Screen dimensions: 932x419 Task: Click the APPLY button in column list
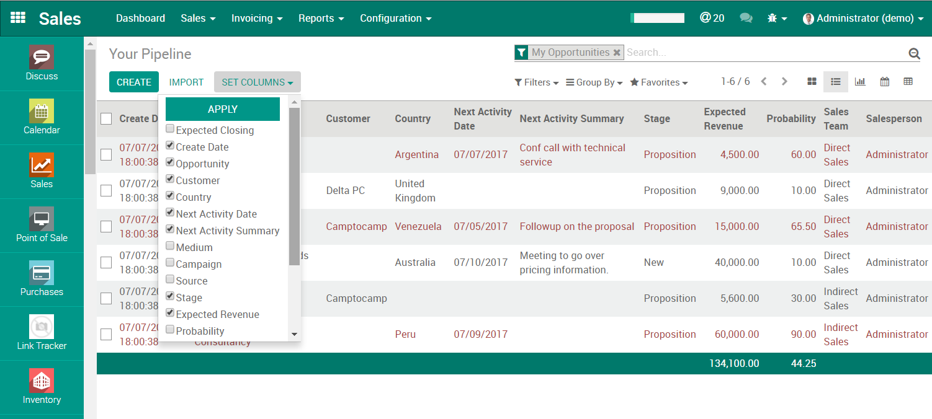click(x=223, y=109)
